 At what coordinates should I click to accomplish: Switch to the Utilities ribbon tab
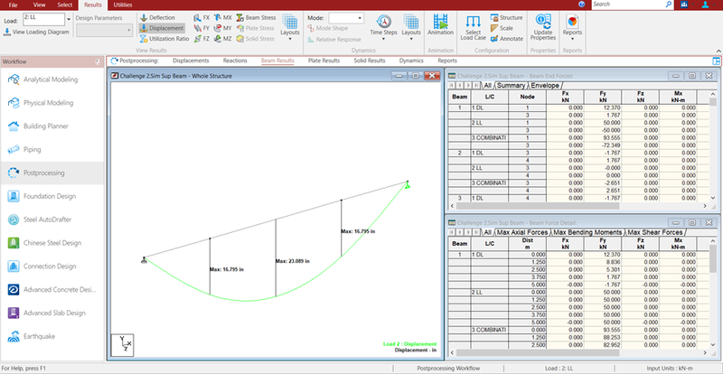123,5
